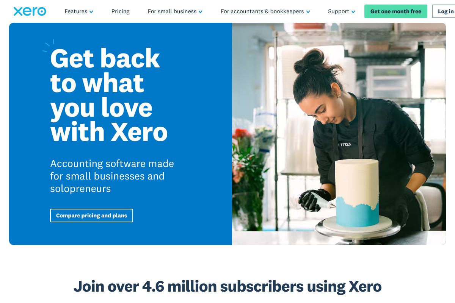Click the sparkle accent beside the headline
The image size is (455, 303).
(49, 45)
